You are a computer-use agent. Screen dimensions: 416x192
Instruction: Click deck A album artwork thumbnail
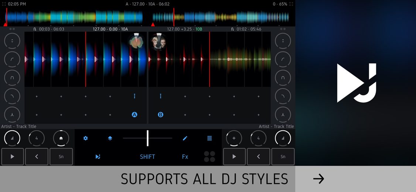point(136,41)
